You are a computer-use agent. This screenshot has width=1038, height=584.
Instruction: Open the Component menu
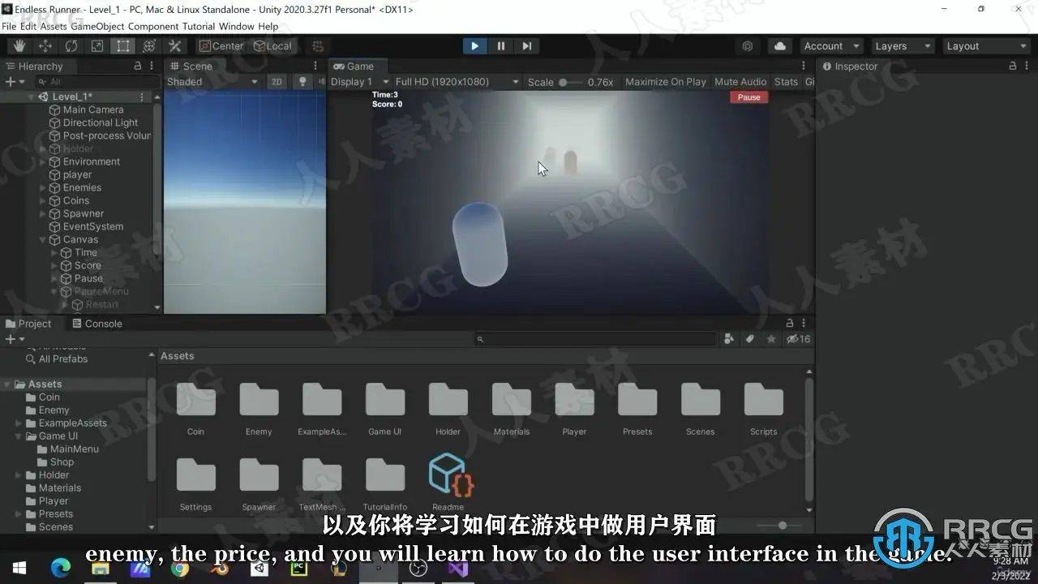click(x=153, y=26)
